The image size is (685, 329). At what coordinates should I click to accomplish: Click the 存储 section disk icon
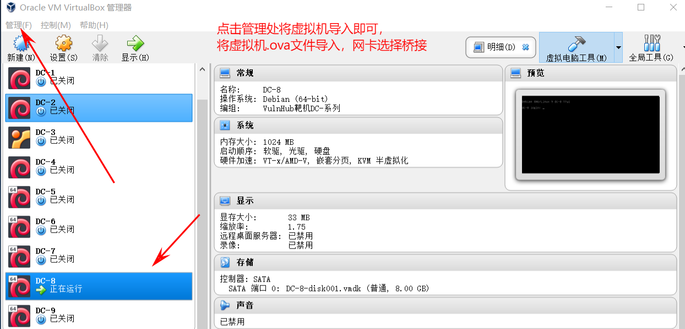(225, 262)
